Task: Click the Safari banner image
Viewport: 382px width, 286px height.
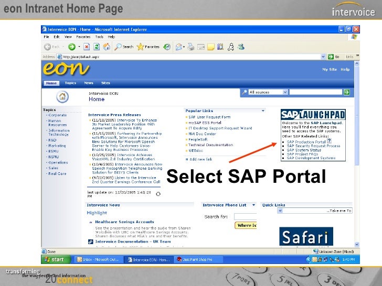Action: coord(306,236)
